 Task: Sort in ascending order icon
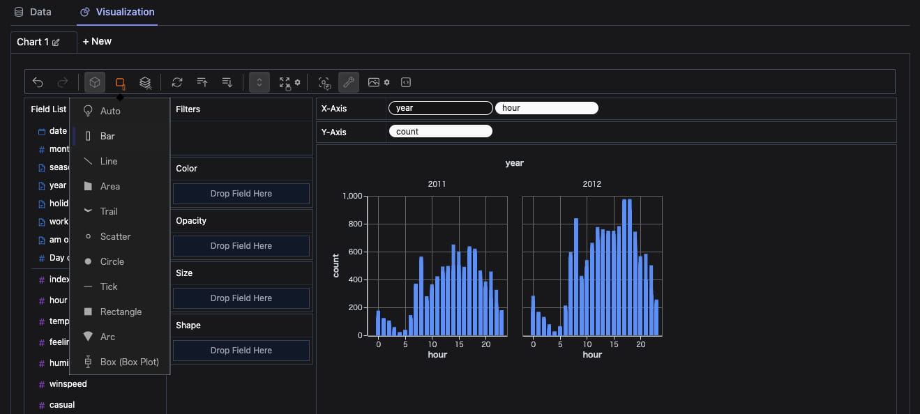(202, 82)
